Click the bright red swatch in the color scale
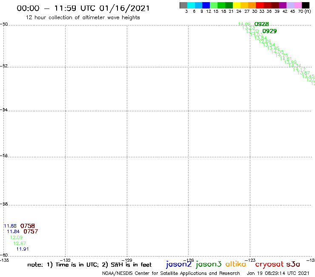The image size is (315, 277). 260,5
